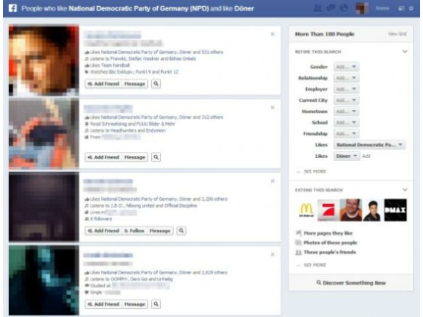
Task: Select dark-haired man page thumbnail
Action: [373, 210]
